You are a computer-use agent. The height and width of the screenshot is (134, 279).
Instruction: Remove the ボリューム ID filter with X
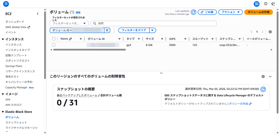107,30
